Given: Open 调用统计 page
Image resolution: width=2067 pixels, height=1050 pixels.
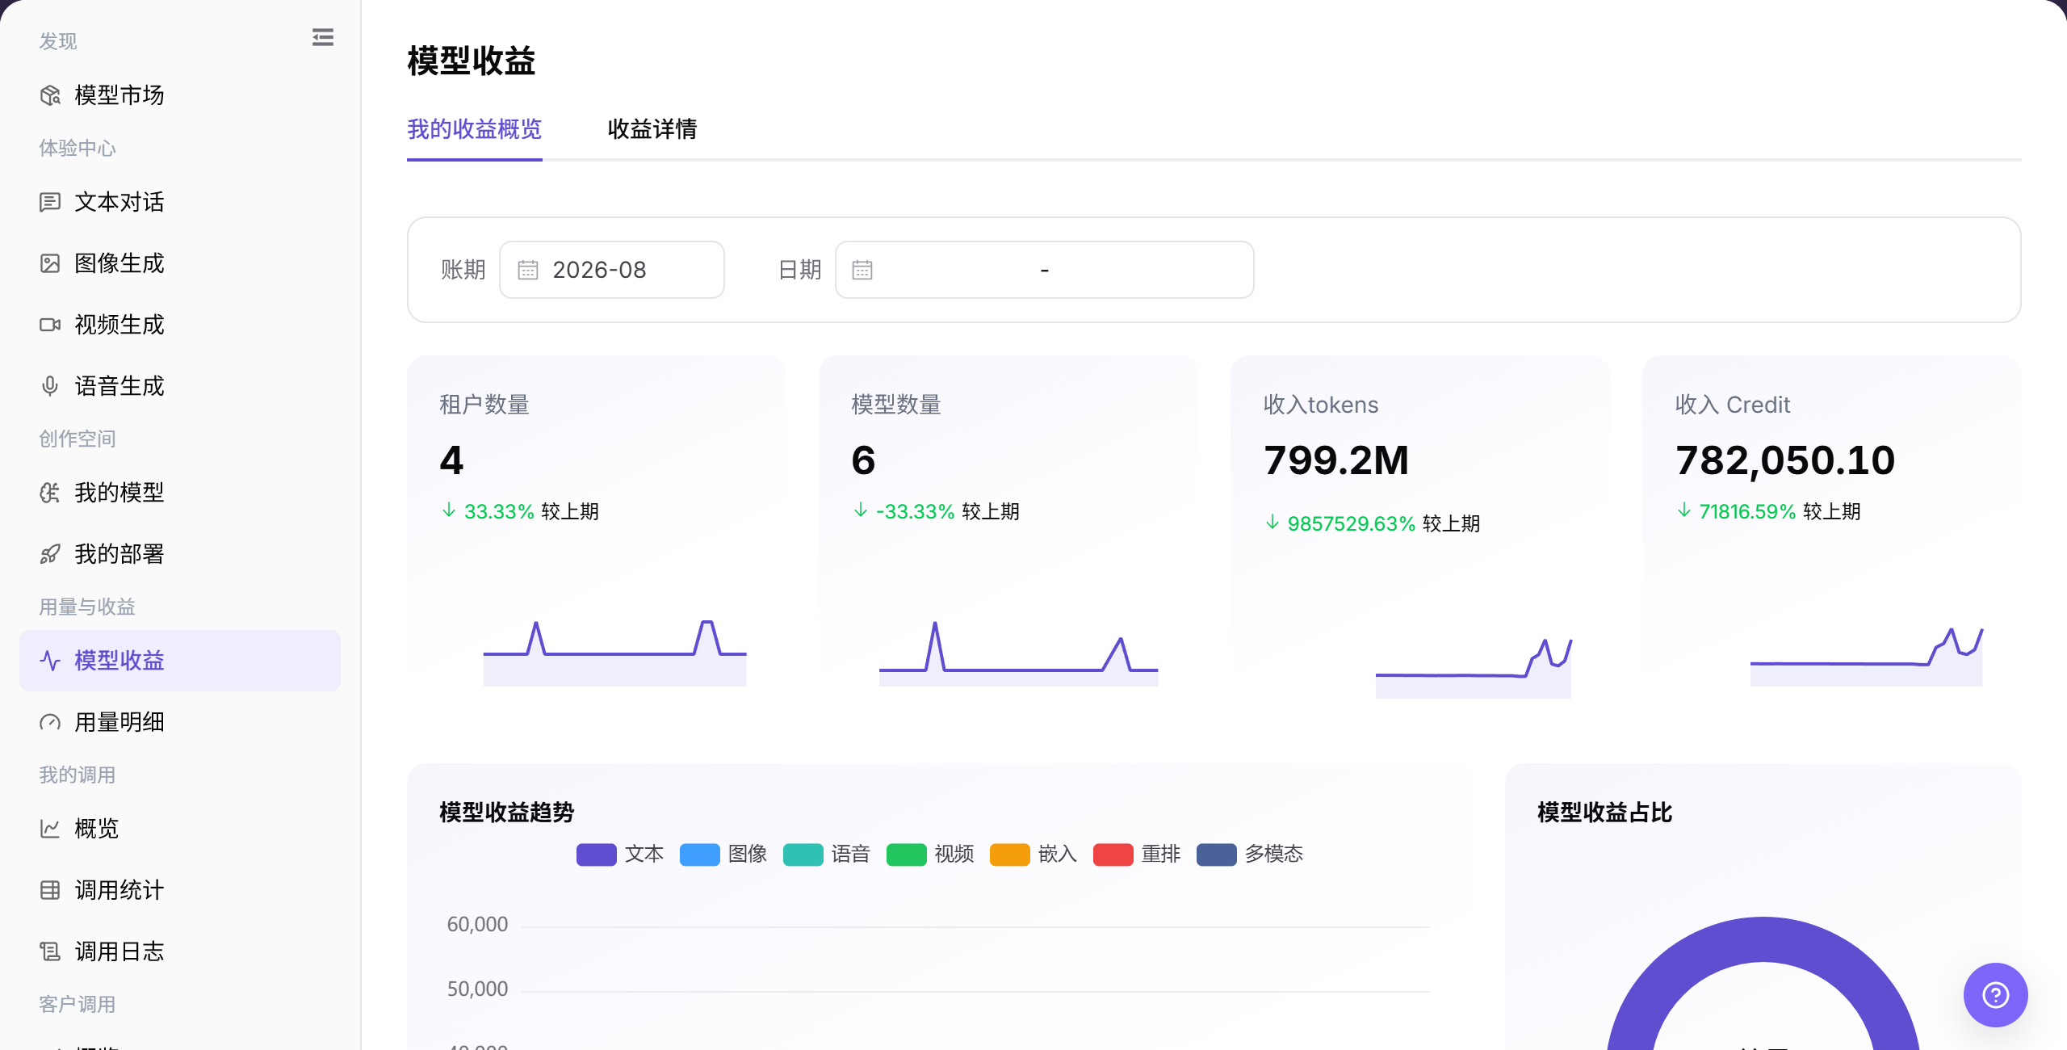Looking at the screenshot, I should coord(180,890).
